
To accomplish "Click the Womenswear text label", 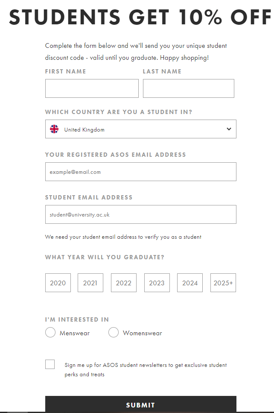I will (x=142, y=333).
